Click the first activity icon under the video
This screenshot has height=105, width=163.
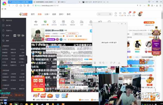pos(36,96)
